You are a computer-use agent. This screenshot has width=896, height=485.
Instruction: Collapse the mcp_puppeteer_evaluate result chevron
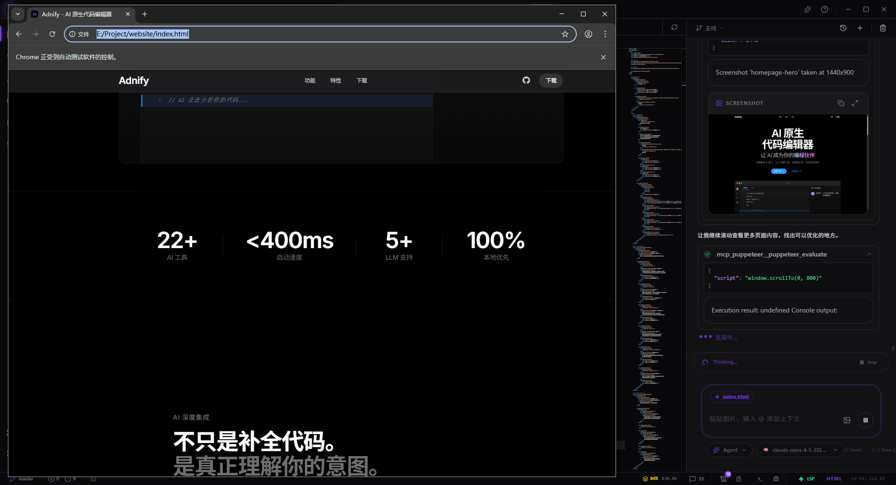coord(869,254)
